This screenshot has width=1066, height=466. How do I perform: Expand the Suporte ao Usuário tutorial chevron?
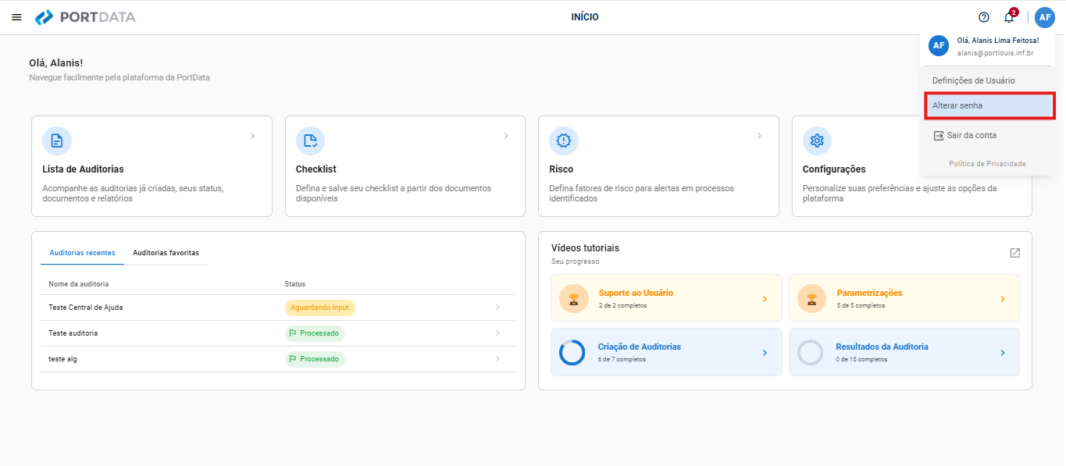coord(765,299)
